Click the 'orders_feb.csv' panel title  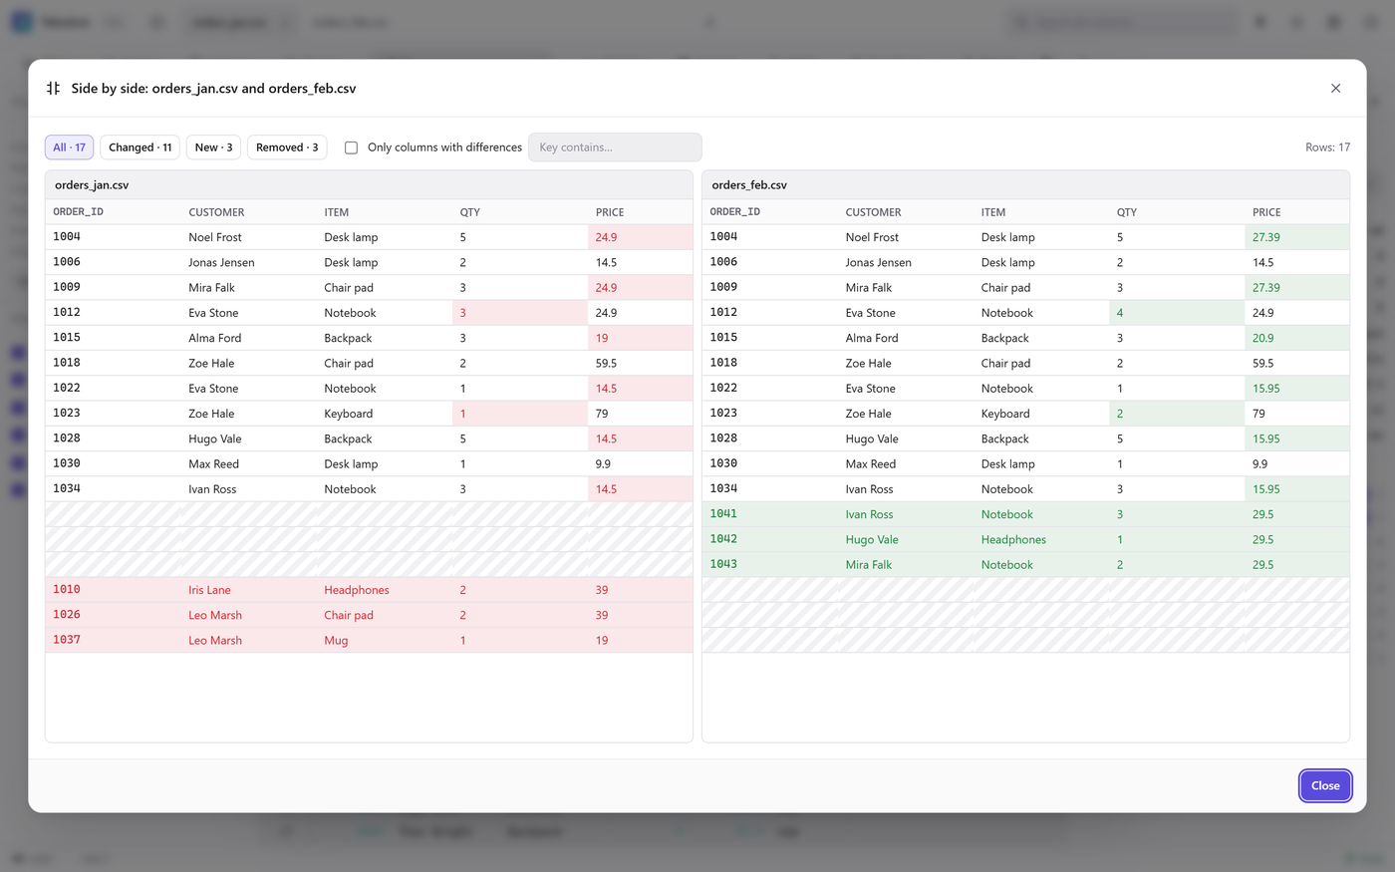(749, 185)
